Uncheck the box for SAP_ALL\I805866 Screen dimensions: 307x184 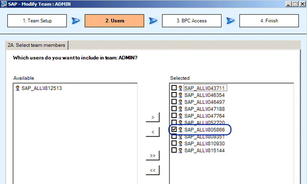point(174,129)
